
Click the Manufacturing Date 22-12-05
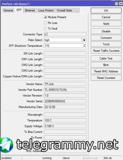pos(65,107)
